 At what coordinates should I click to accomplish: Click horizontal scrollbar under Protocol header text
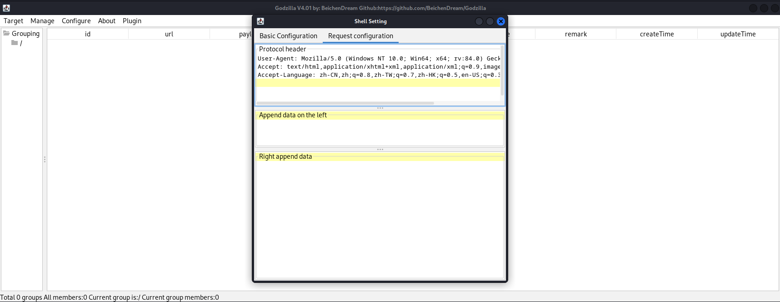[x=345, y=103]
